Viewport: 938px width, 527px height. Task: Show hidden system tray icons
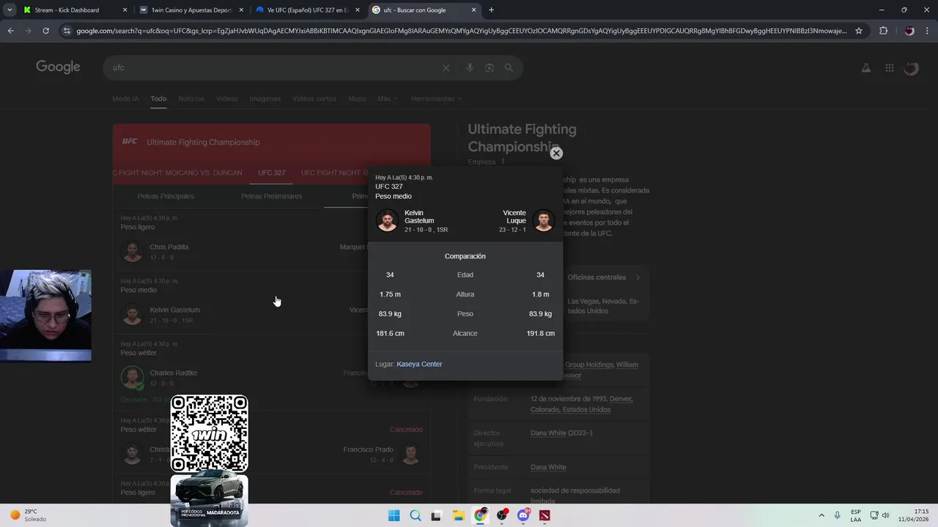[821, 515]
